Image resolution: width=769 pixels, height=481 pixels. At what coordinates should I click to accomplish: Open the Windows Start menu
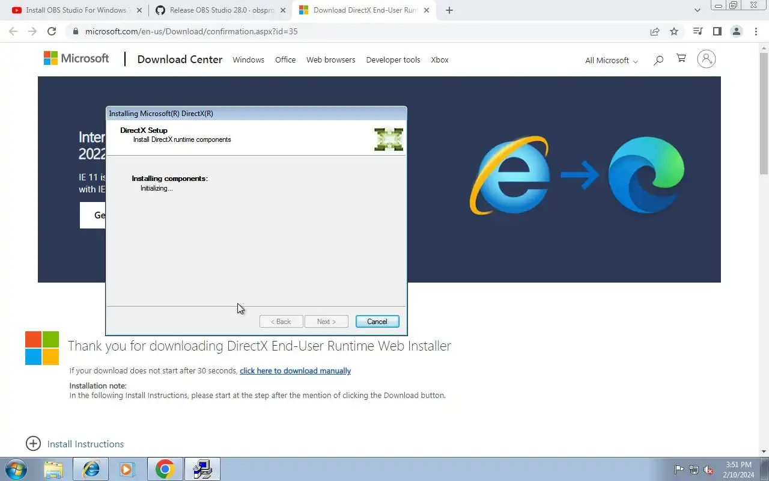[x=16, y=469]
